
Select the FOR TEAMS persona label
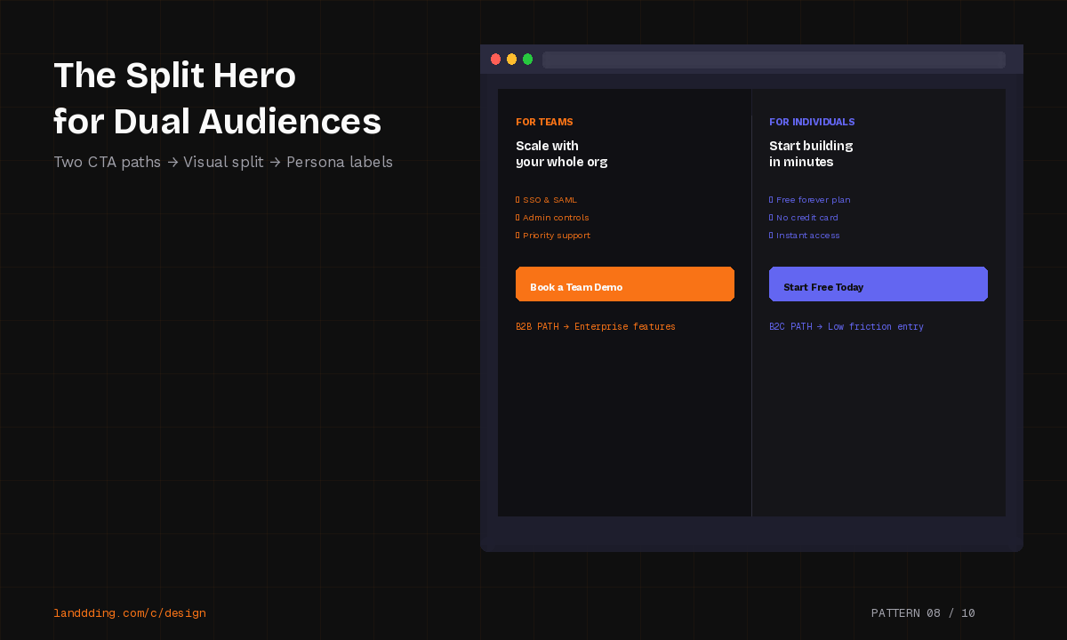[544, 122]
